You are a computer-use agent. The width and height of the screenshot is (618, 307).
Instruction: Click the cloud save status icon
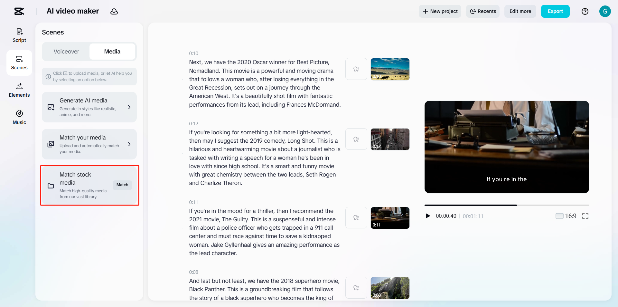pos(114,12)
